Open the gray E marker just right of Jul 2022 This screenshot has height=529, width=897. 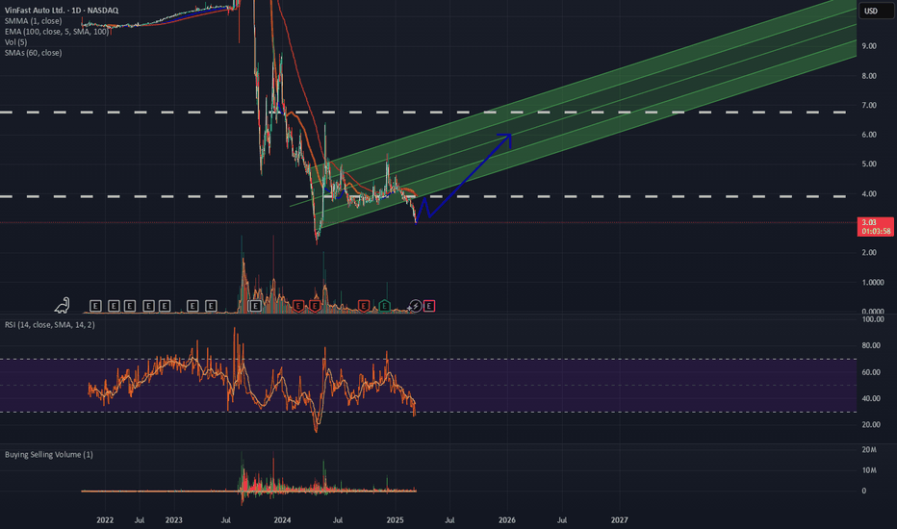tap(148, 306)
